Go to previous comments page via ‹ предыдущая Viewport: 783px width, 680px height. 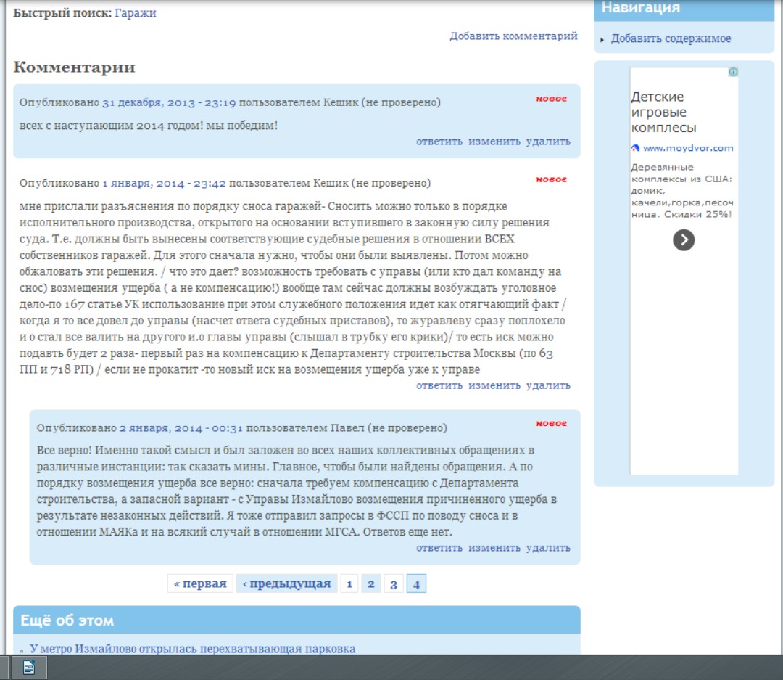pos(286,584)
